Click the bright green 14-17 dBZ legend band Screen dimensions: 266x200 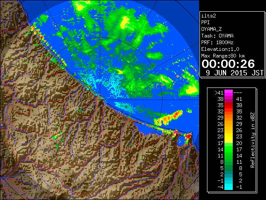229,149
